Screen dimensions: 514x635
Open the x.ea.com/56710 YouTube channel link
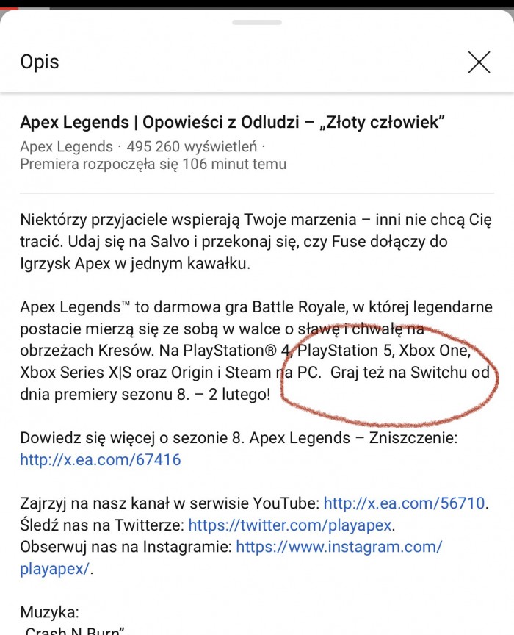[x=405, y=503]
